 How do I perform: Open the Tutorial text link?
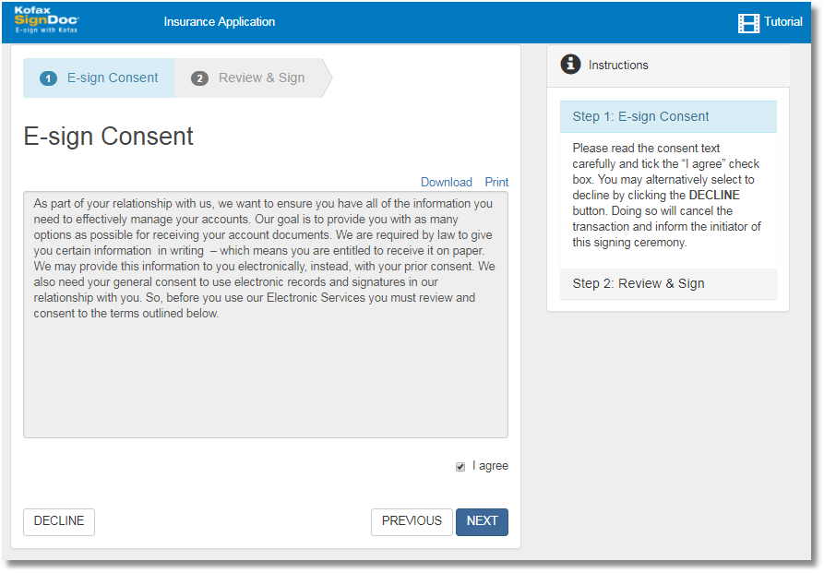coord(782,22)
